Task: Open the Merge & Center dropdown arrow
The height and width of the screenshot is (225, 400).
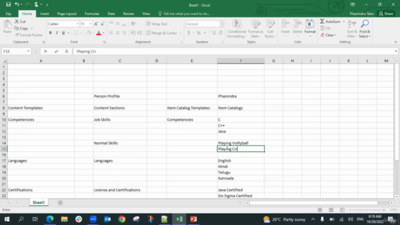Action: (x=181, y=33)
